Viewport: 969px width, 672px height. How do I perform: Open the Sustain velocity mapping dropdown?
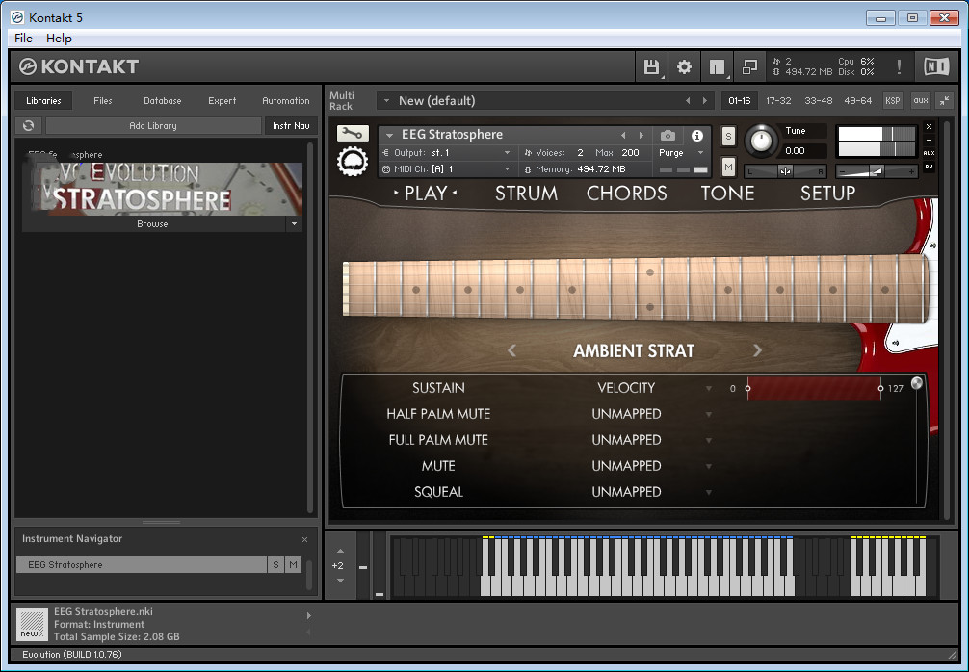tap(709, 389)
